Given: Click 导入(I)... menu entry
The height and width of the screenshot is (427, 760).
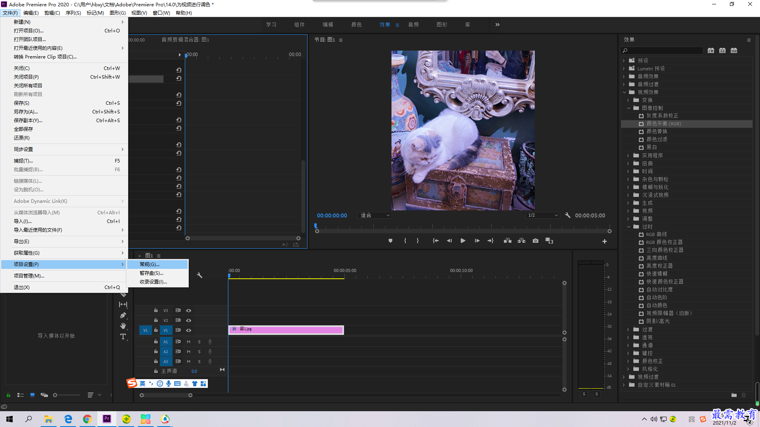Looking at the screenshot, I should coord(64,221).
